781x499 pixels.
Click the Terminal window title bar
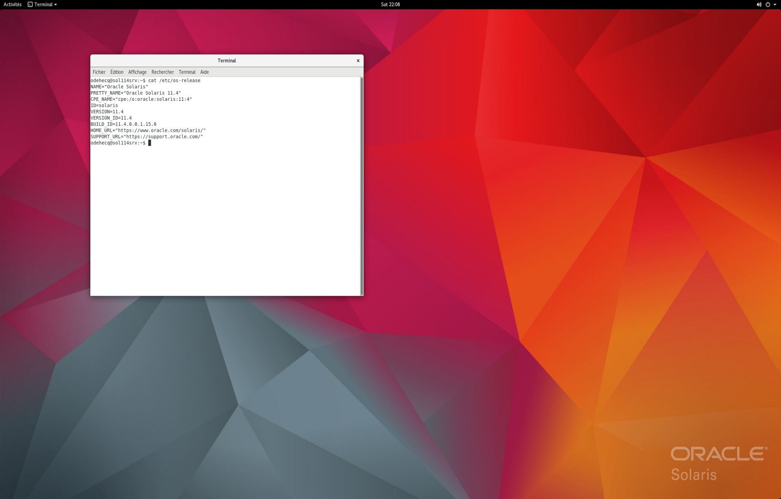pos(227,61)
